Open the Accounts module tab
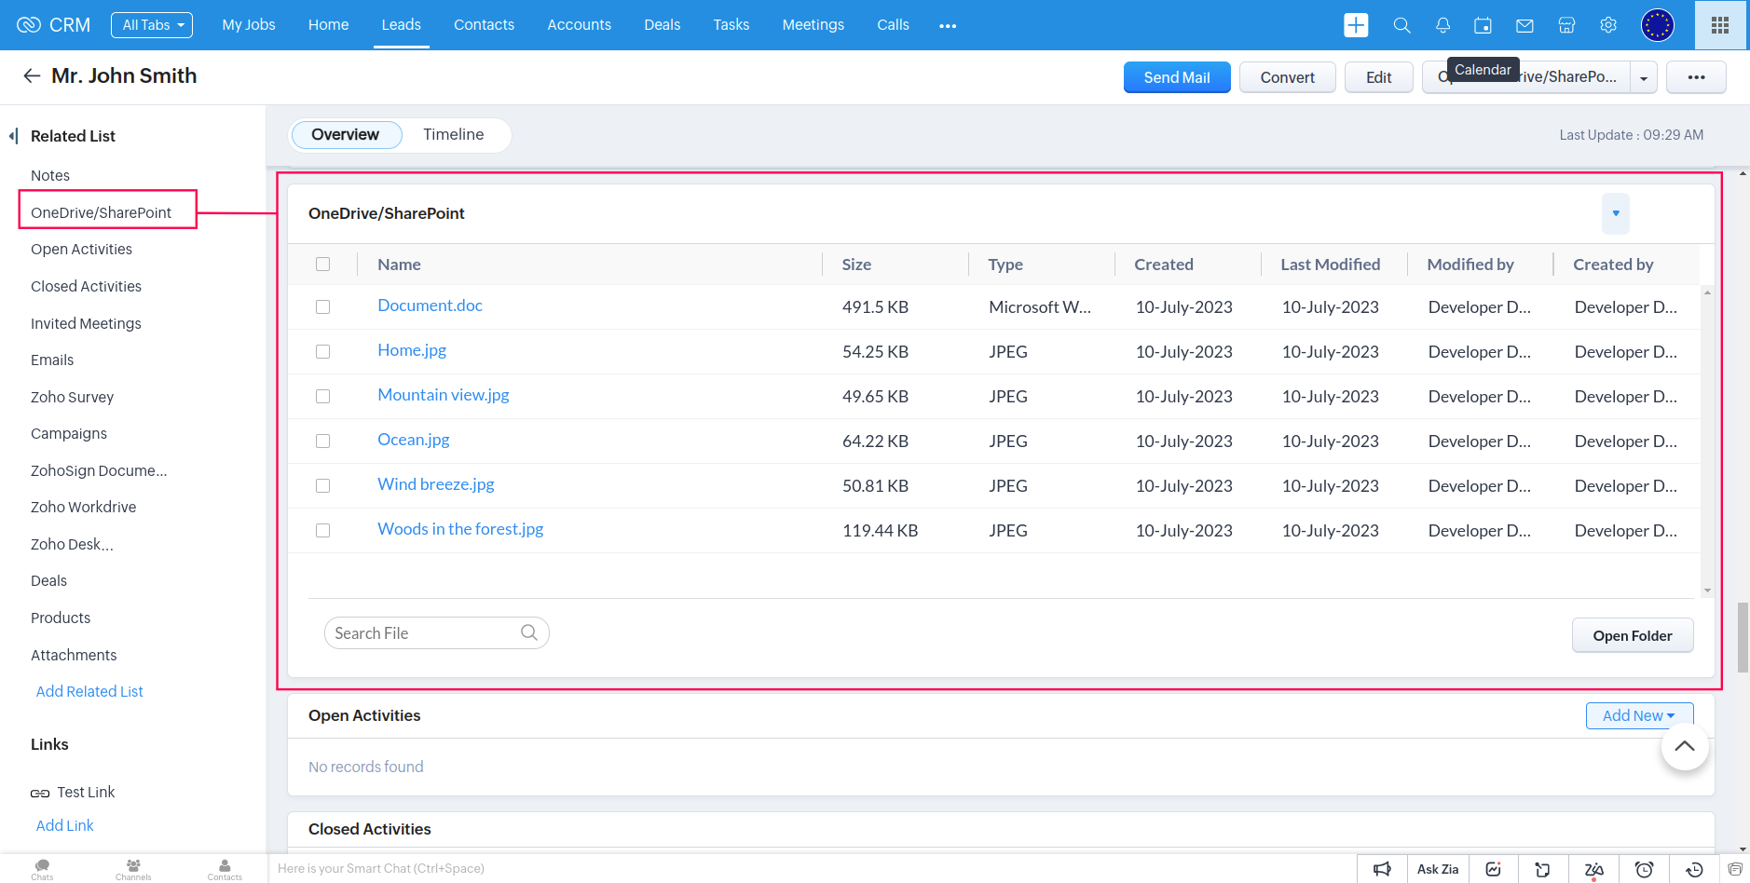 tap(579, 25)
